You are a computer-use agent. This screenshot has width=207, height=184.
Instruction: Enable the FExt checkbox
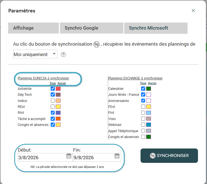point(143,107)
